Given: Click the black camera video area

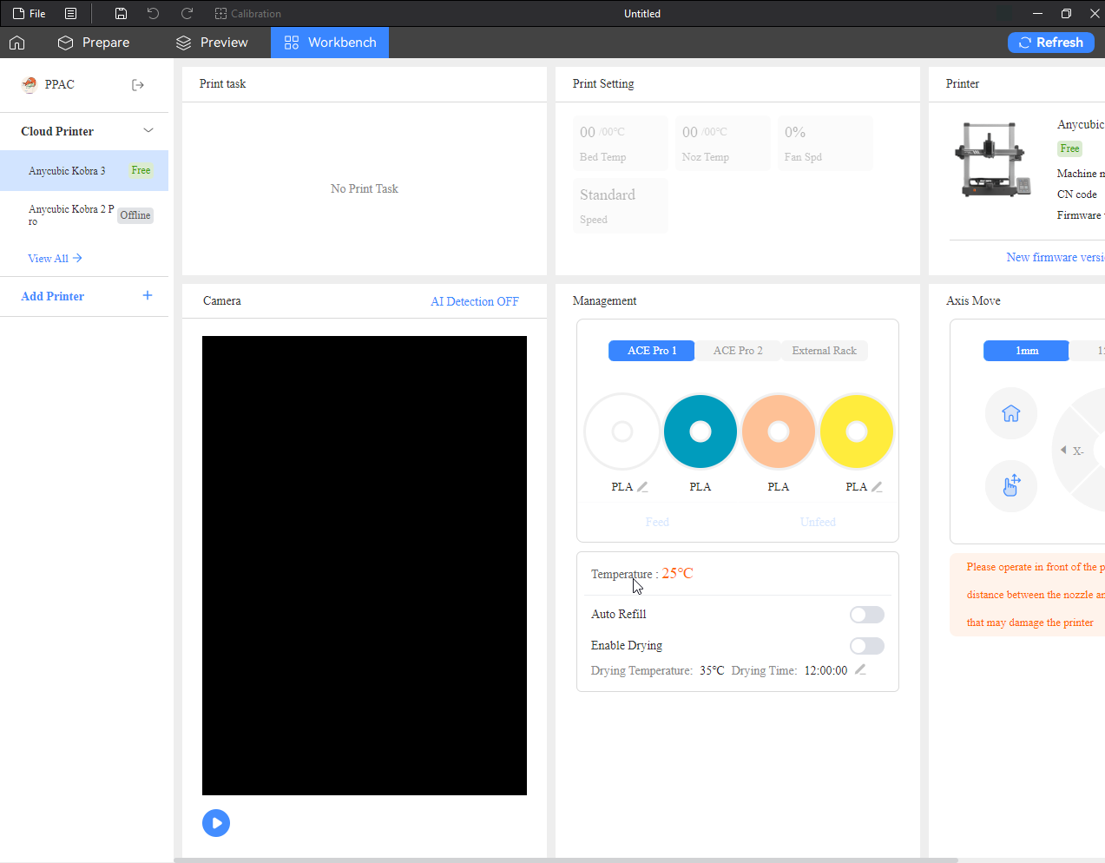Looking at the screenshot, I should tap(365, 565).
